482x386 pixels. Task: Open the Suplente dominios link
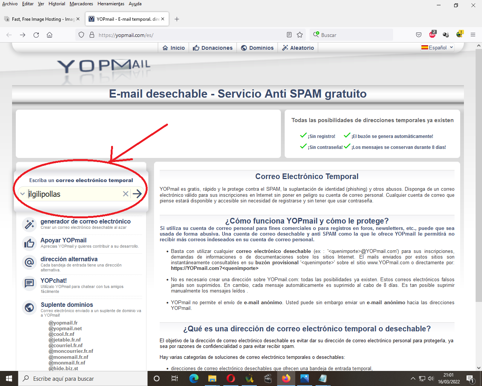tap(67, 305)
